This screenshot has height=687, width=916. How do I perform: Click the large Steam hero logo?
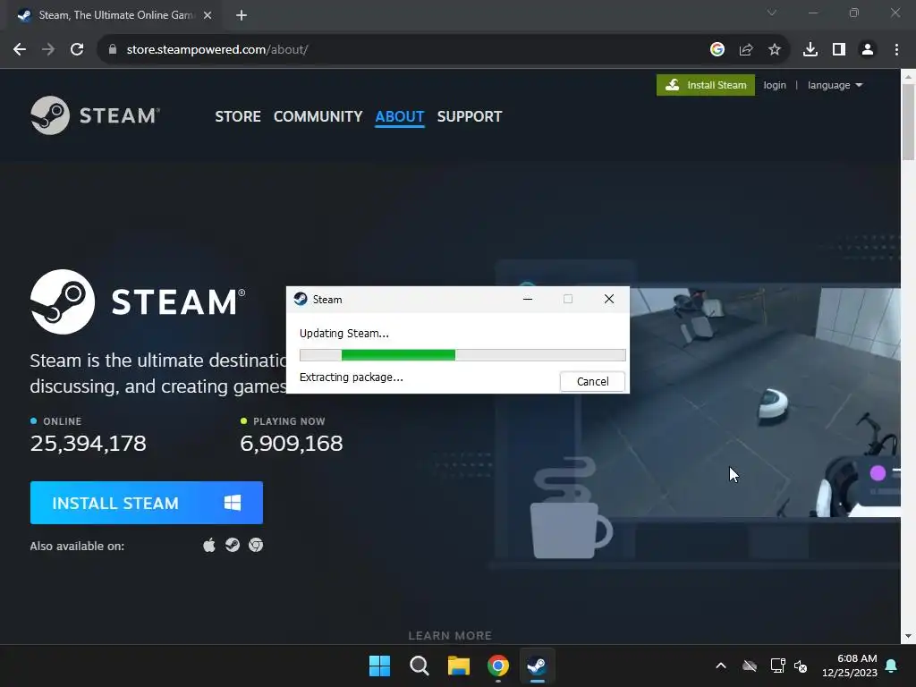click(138, 302)
